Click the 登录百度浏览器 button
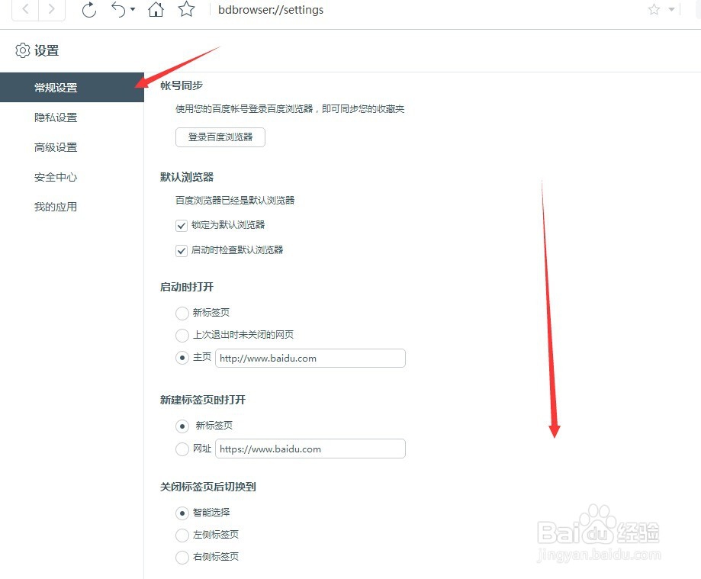This screenshot has width=701, height=579. pyautogui.click(x=220, y=137)
